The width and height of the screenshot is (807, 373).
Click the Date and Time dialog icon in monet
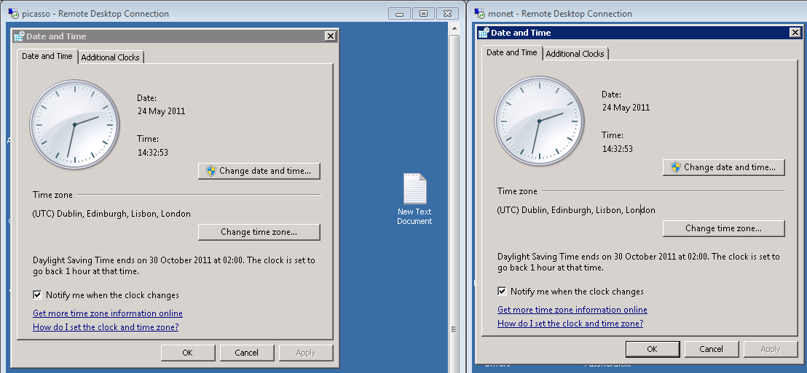click(484, 33)
